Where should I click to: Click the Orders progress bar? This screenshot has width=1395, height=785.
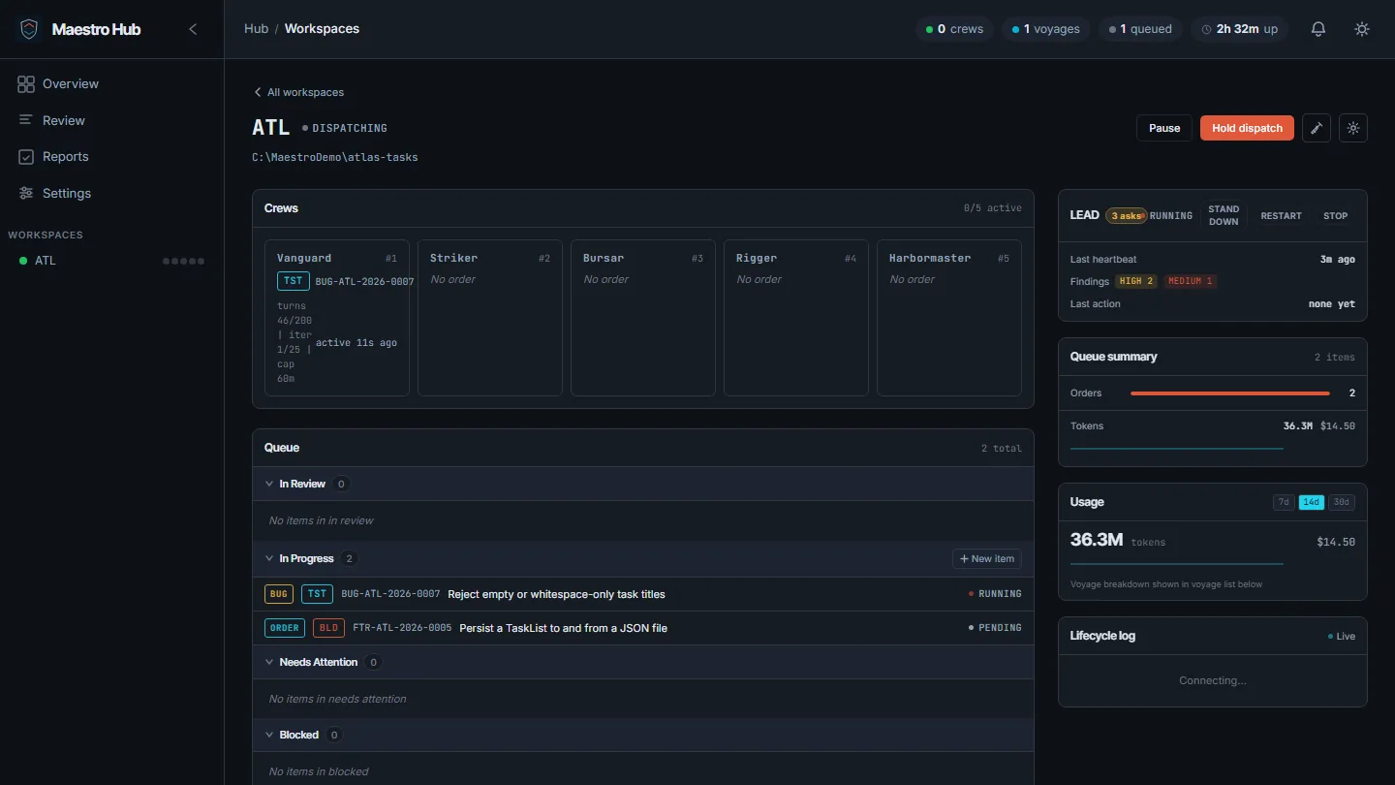click(x=1229, y=393)
